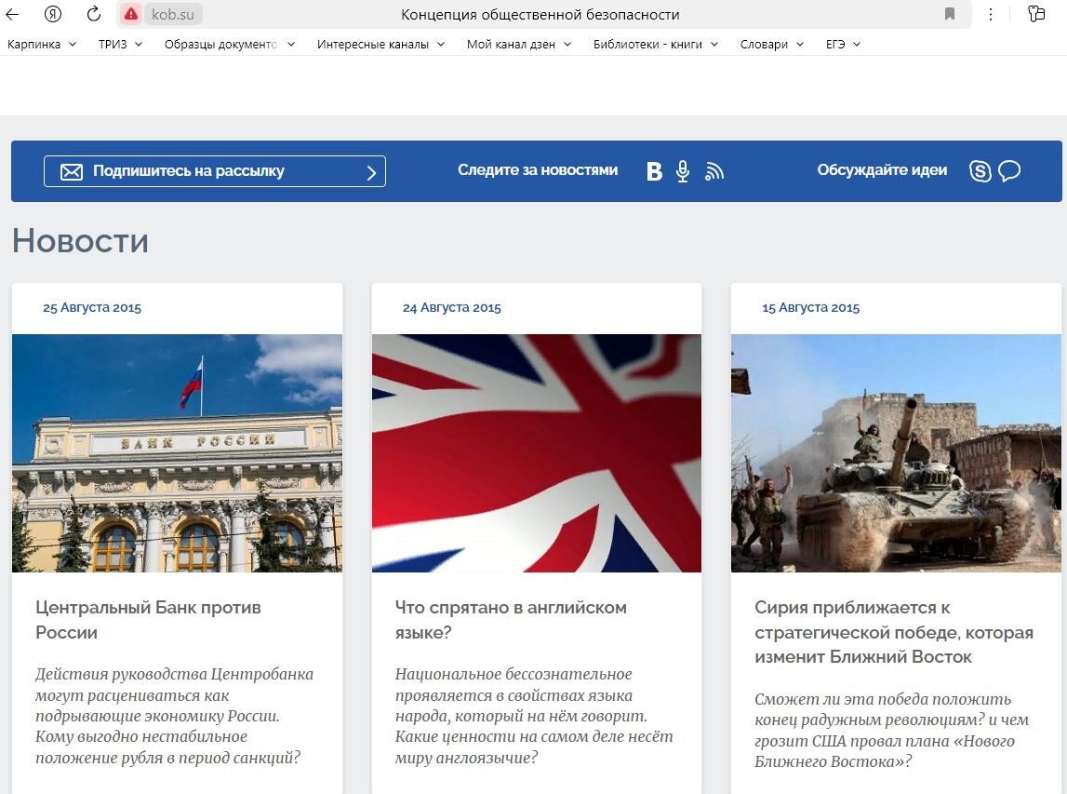Click the Новости heading

(80, 241)
